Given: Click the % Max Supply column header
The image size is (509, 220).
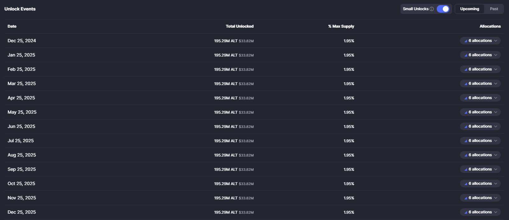Looking at the screenshot, I should [341, 26].
